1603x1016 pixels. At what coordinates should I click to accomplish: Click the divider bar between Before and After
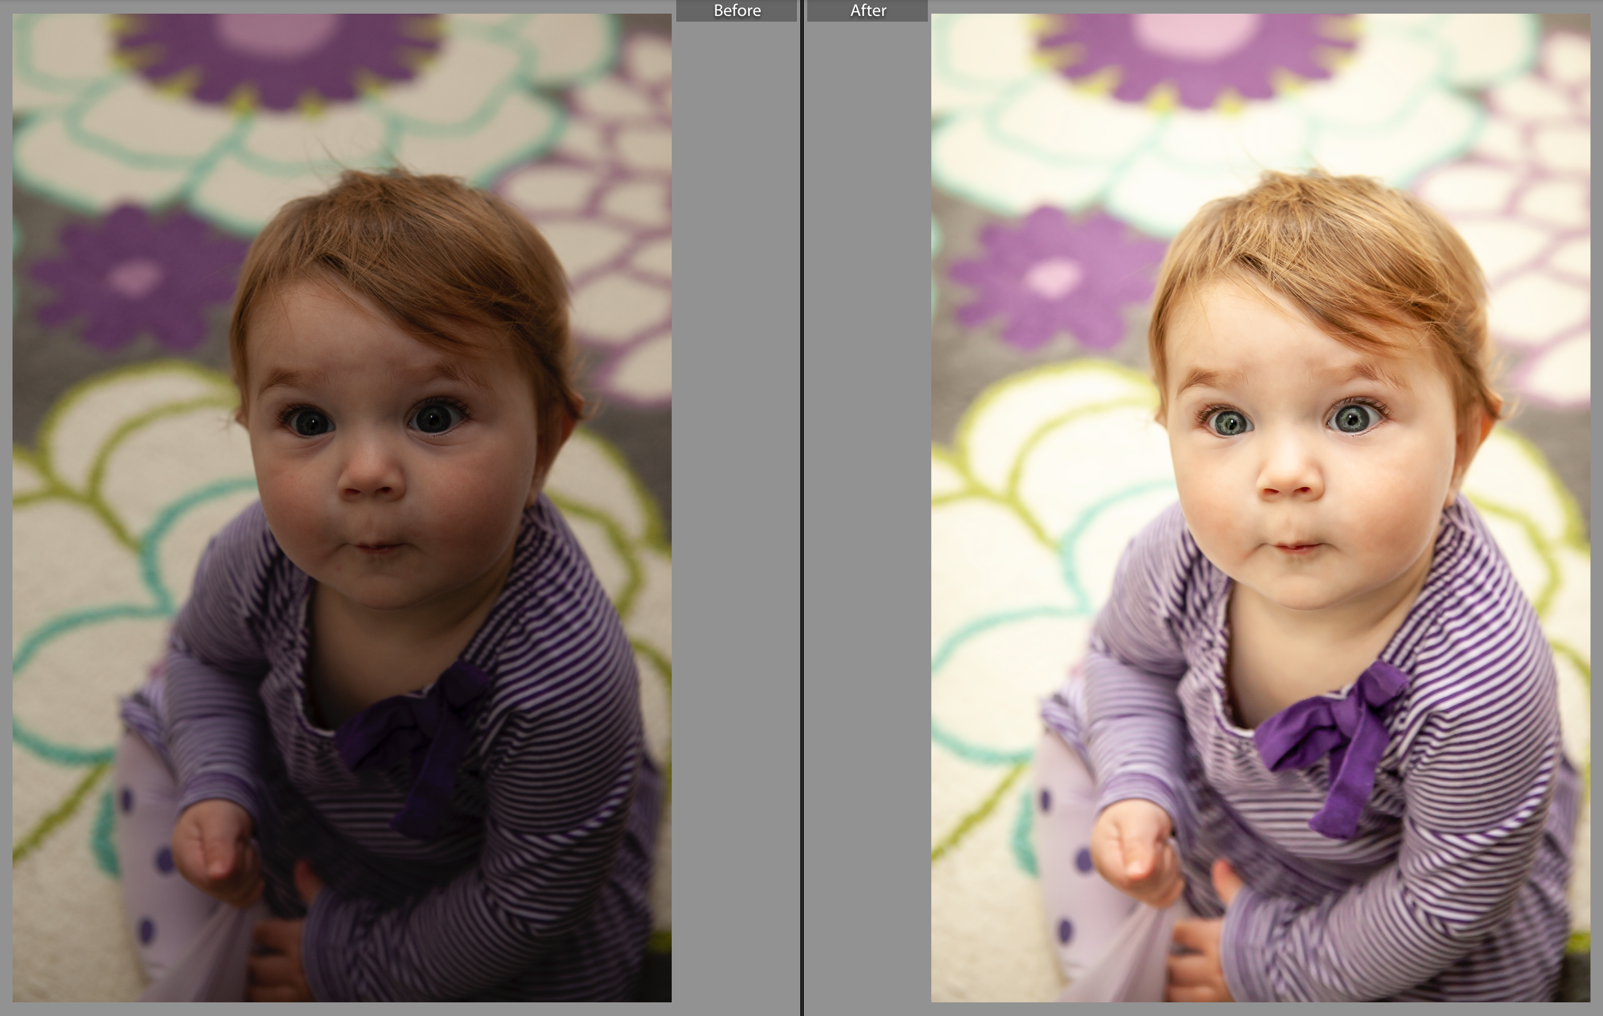(801, 506)
